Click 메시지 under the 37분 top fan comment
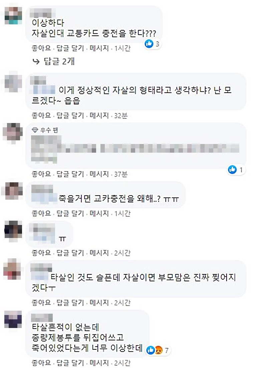Viewport: 267px width, 370px height. [99, 174]
